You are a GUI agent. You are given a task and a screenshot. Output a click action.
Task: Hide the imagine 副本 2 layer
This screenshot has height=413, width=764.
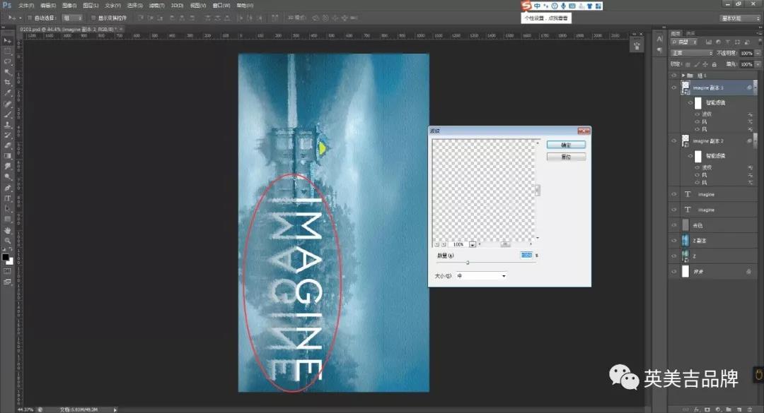click(x=674, y=141)
